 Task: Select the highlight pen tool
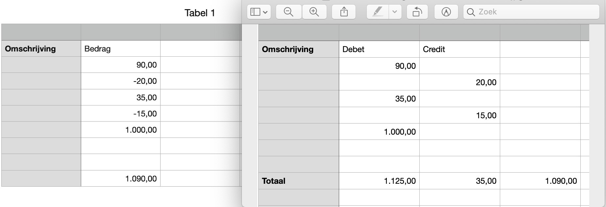coord(378,12)
